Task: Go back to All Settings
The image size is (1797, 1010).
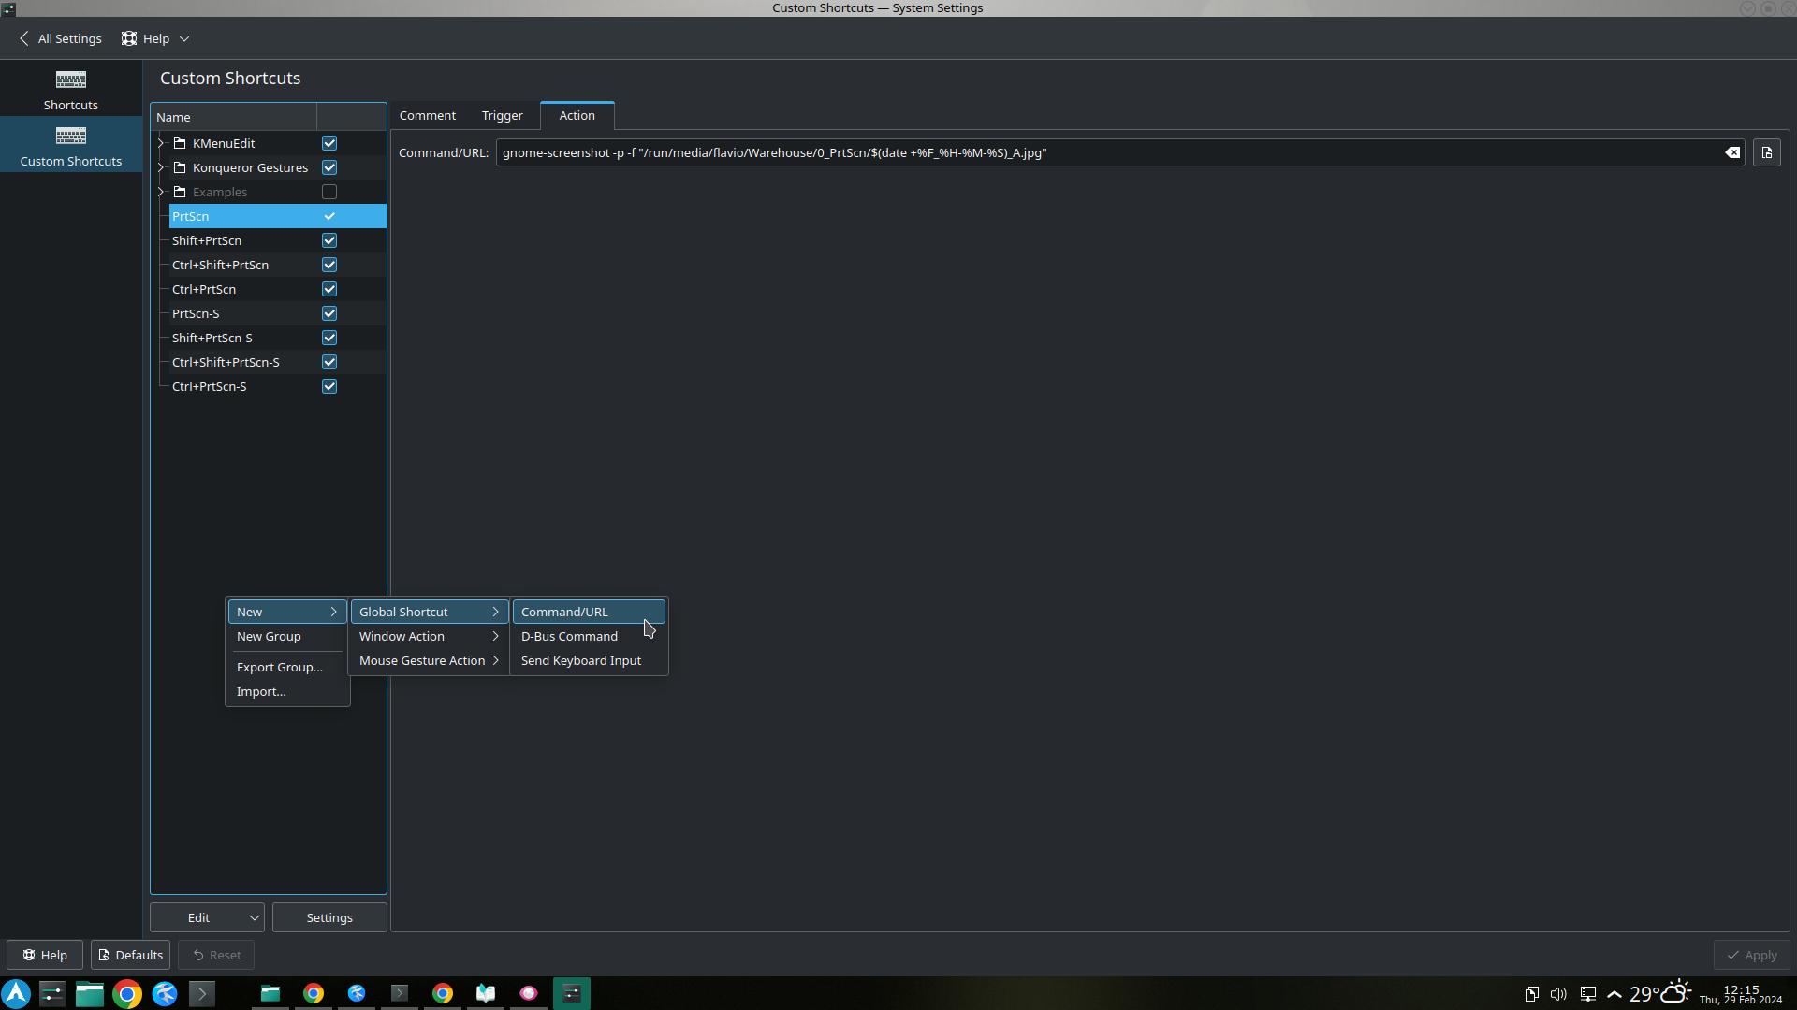Action: pos(60,38)
